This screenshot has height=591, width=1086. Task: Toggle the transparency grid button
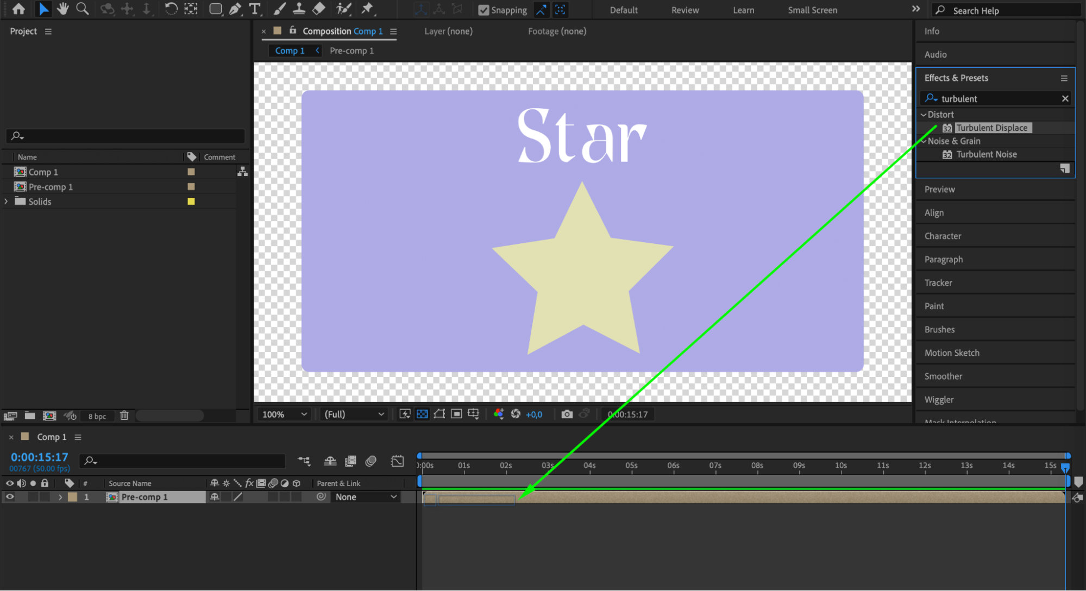coord(422,414)
